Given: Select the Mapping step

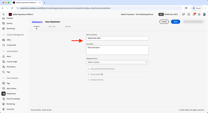Looking at the screenshot, I should point(68,27).
